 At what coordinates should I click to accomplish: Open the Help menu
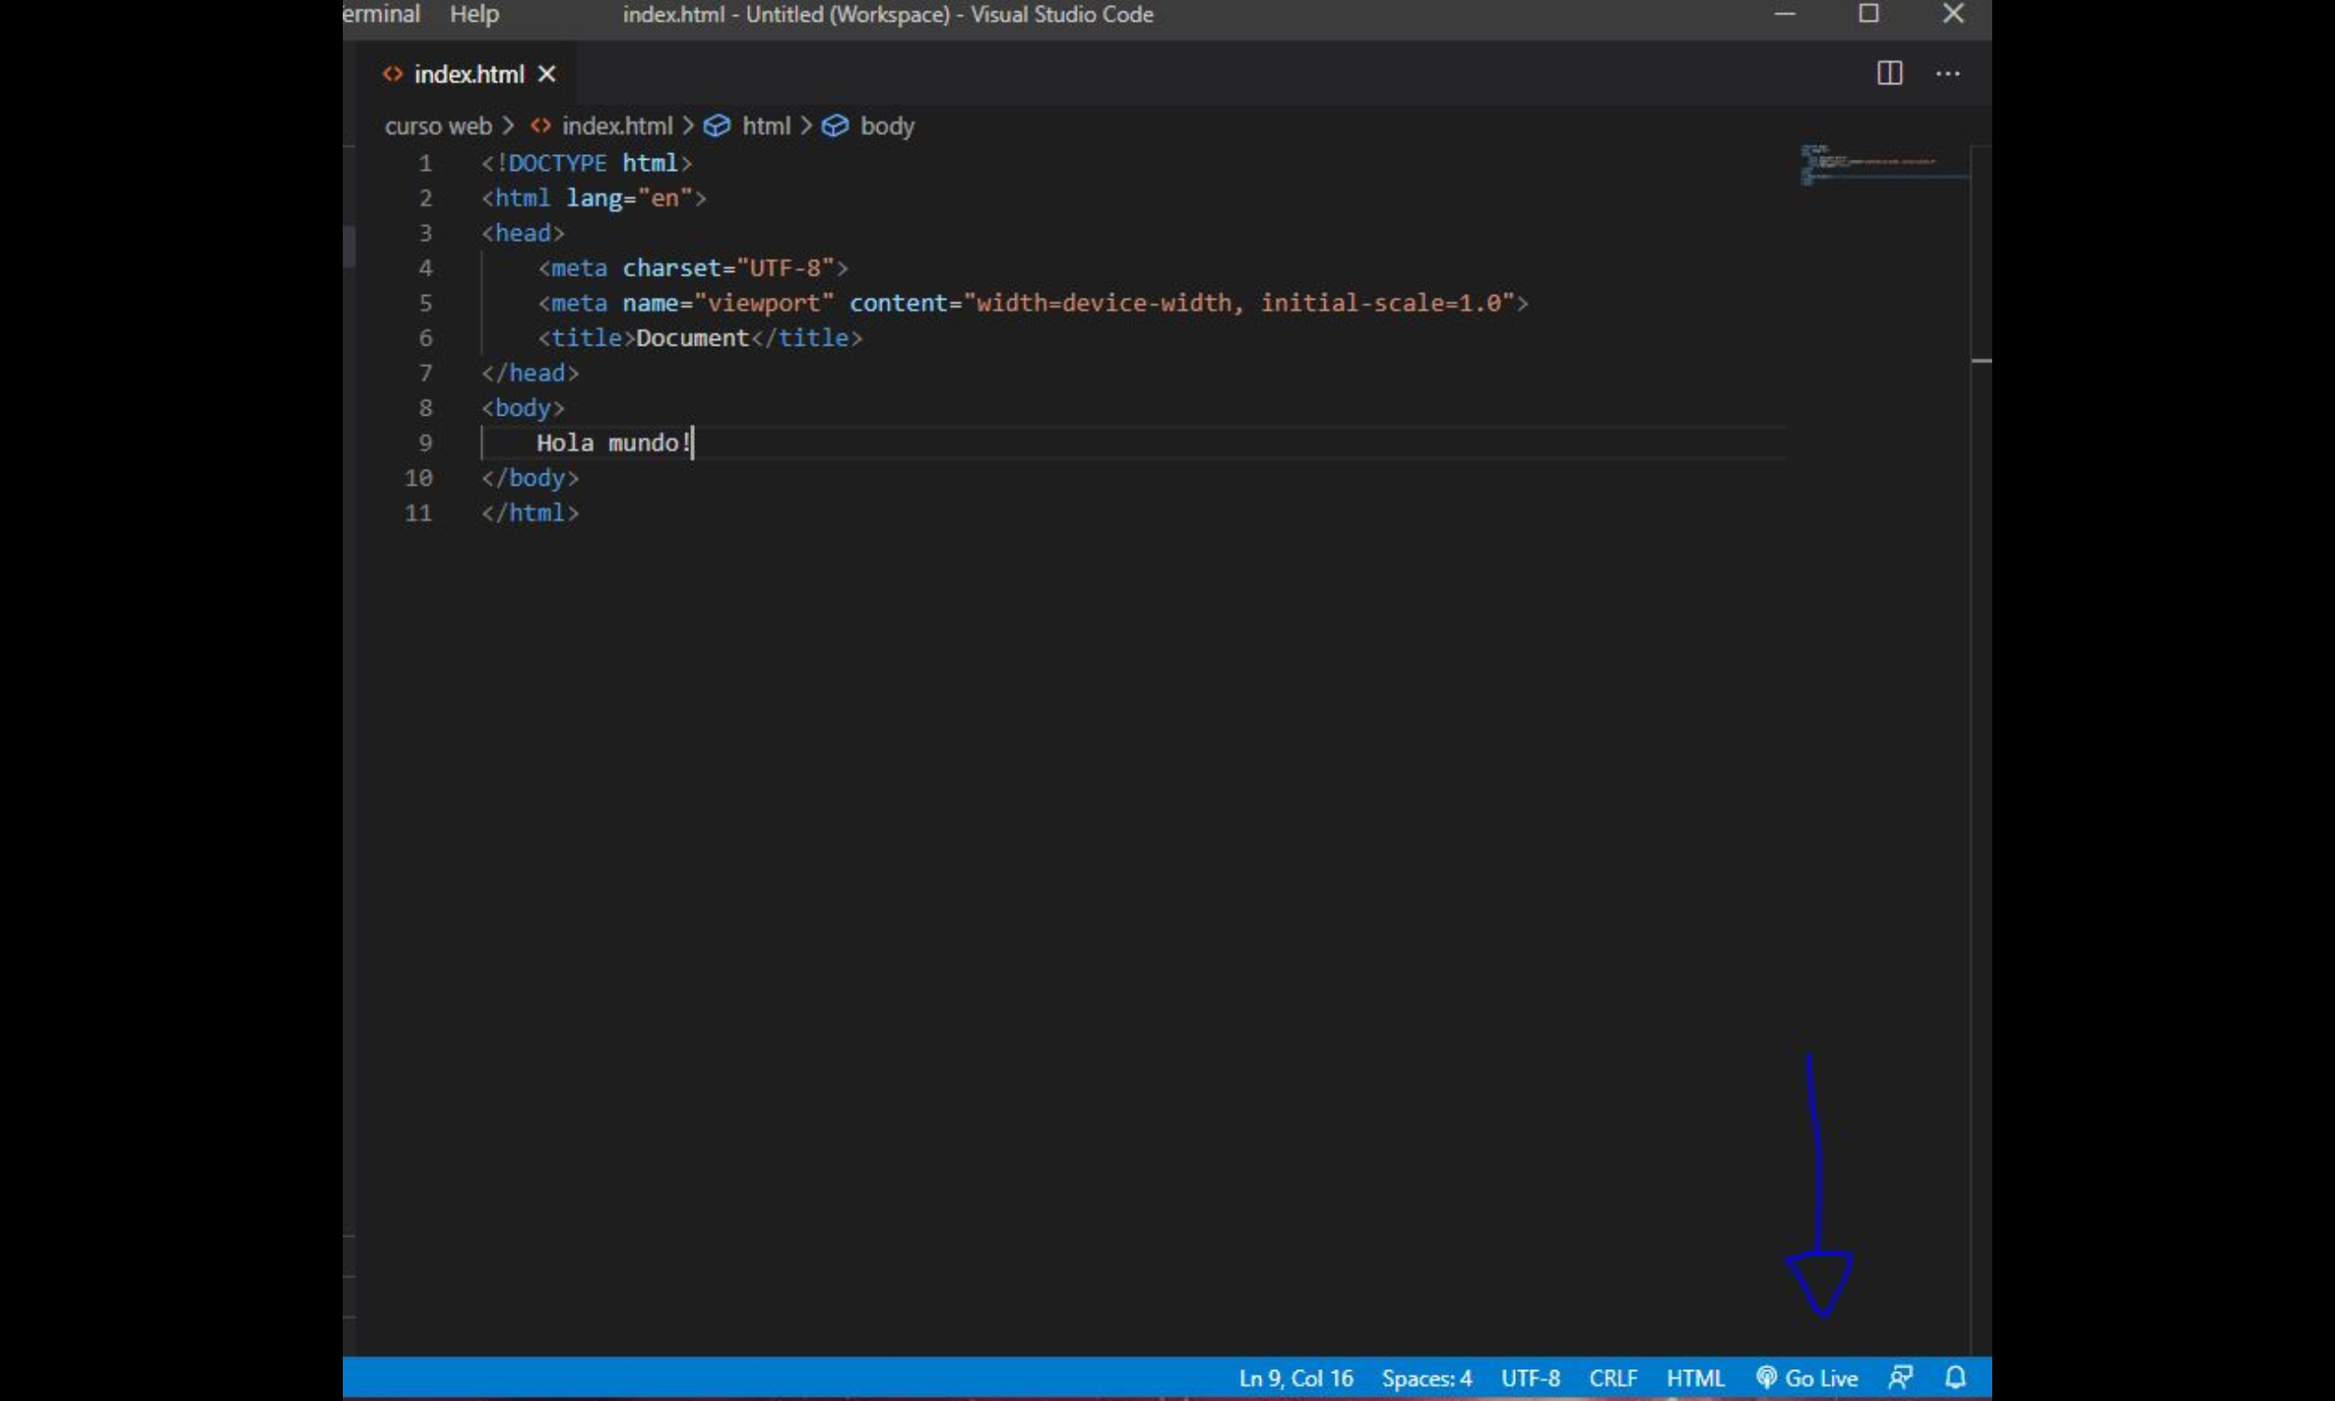474,14
